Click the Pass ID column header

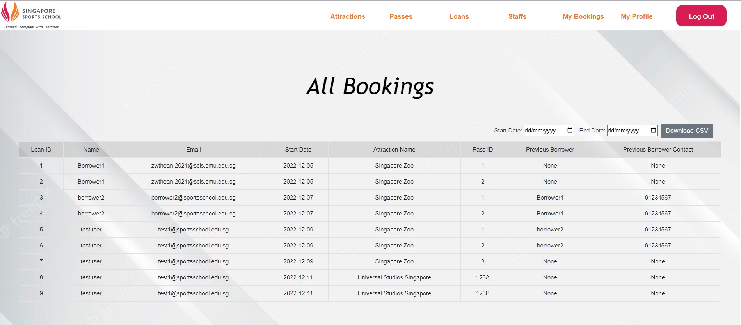click(x=483, y=150)
